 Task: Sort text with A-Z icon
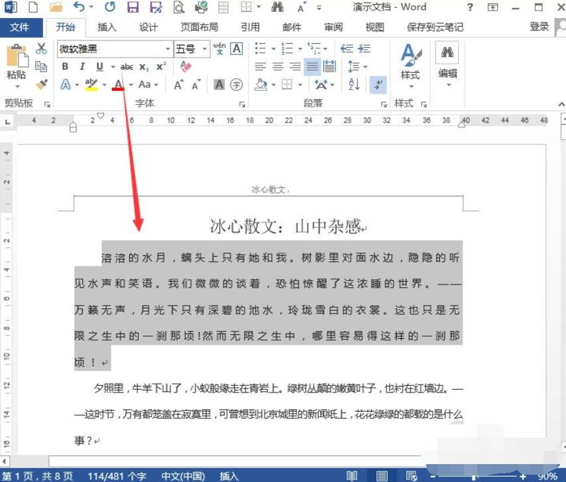pyautogui.click(x=354, y=84)
